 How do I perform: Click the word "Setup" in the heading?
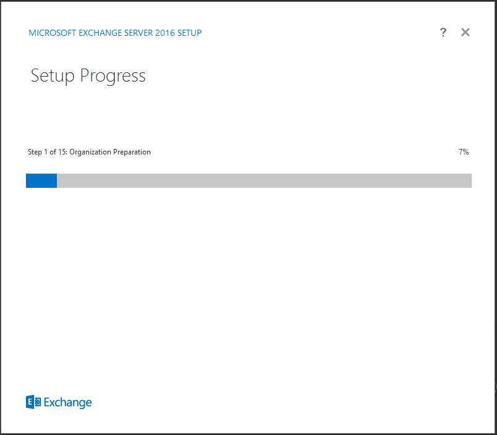[53, 76]
